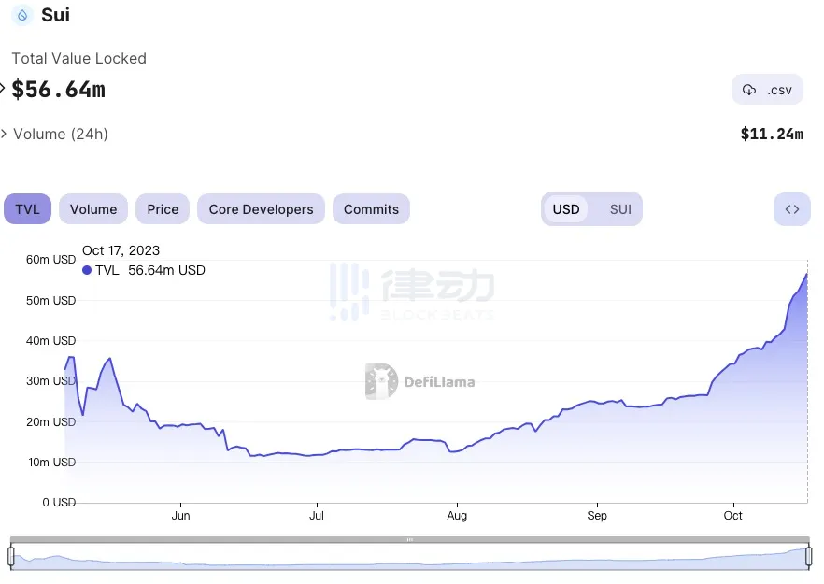Screen dimensions: 824x584
Task: Open the embed code icon button
Action: pyautogui.click(x=791, y=209)
